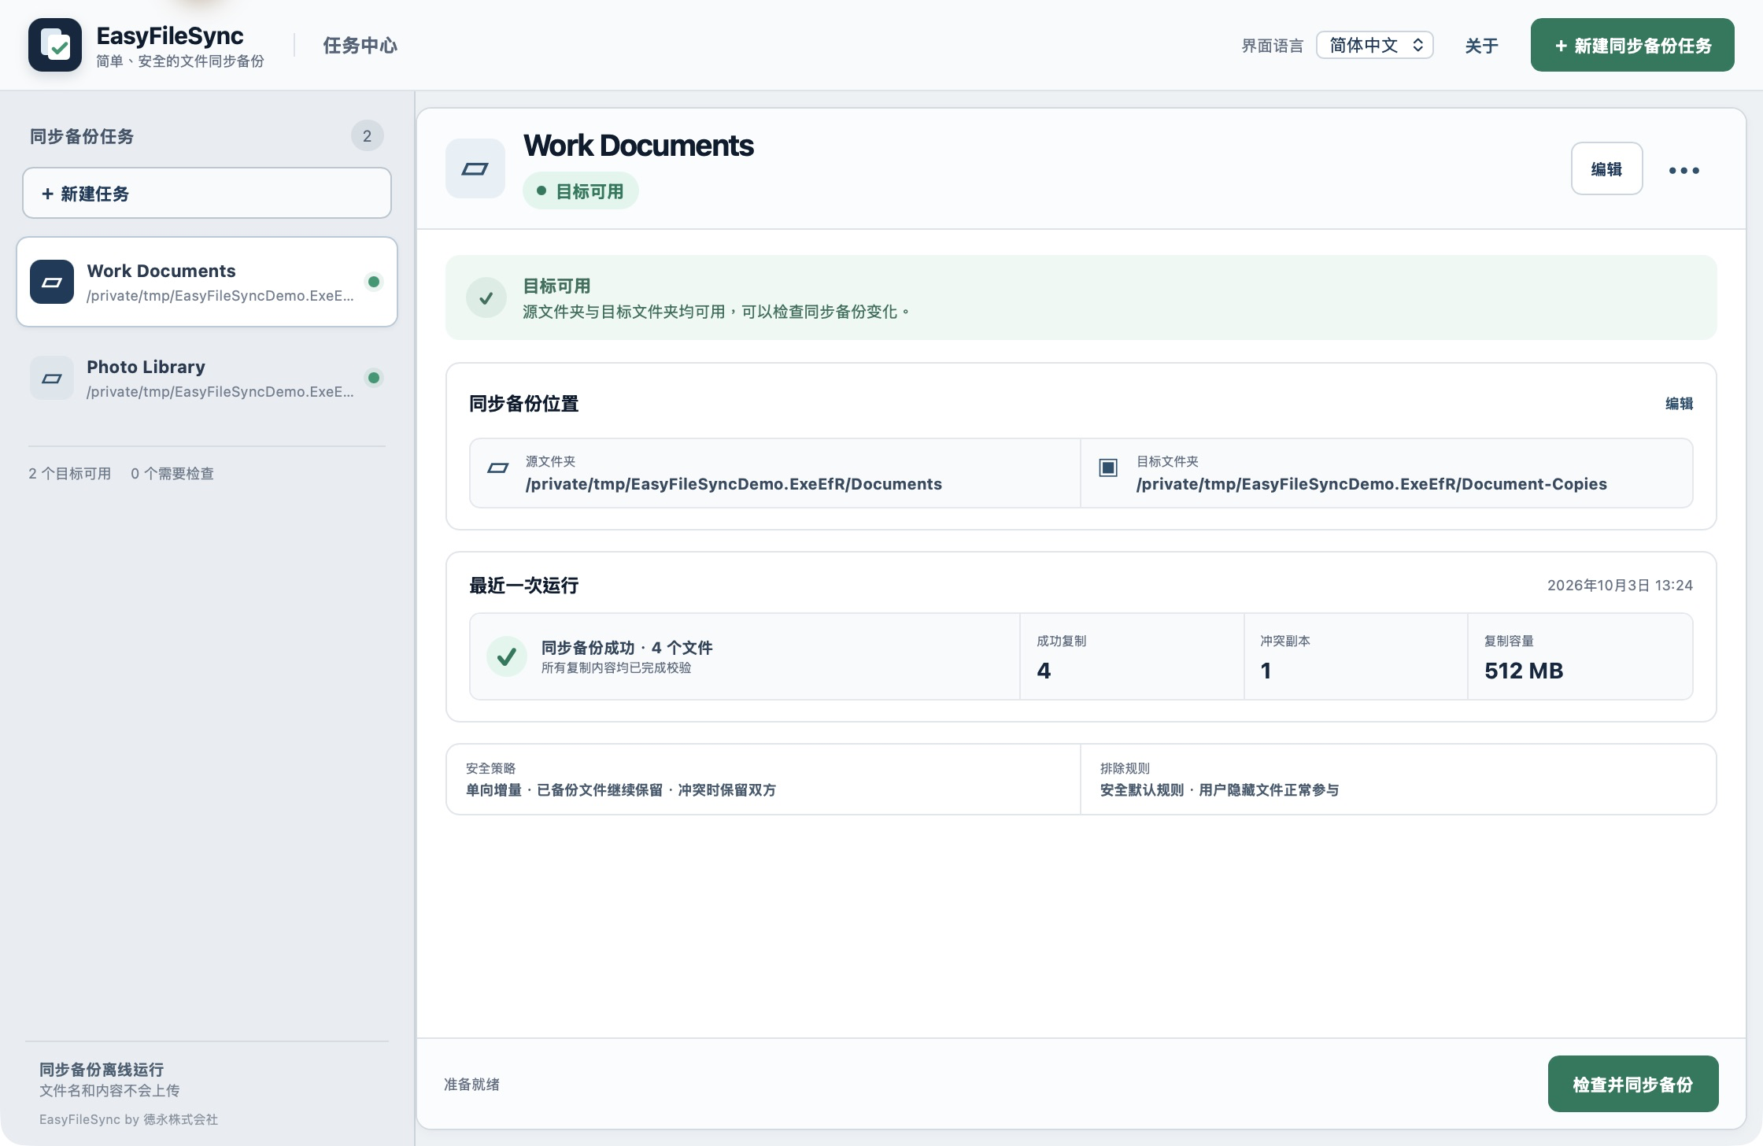
Task: Click the Work Documents page title
Action: point(638,146)
